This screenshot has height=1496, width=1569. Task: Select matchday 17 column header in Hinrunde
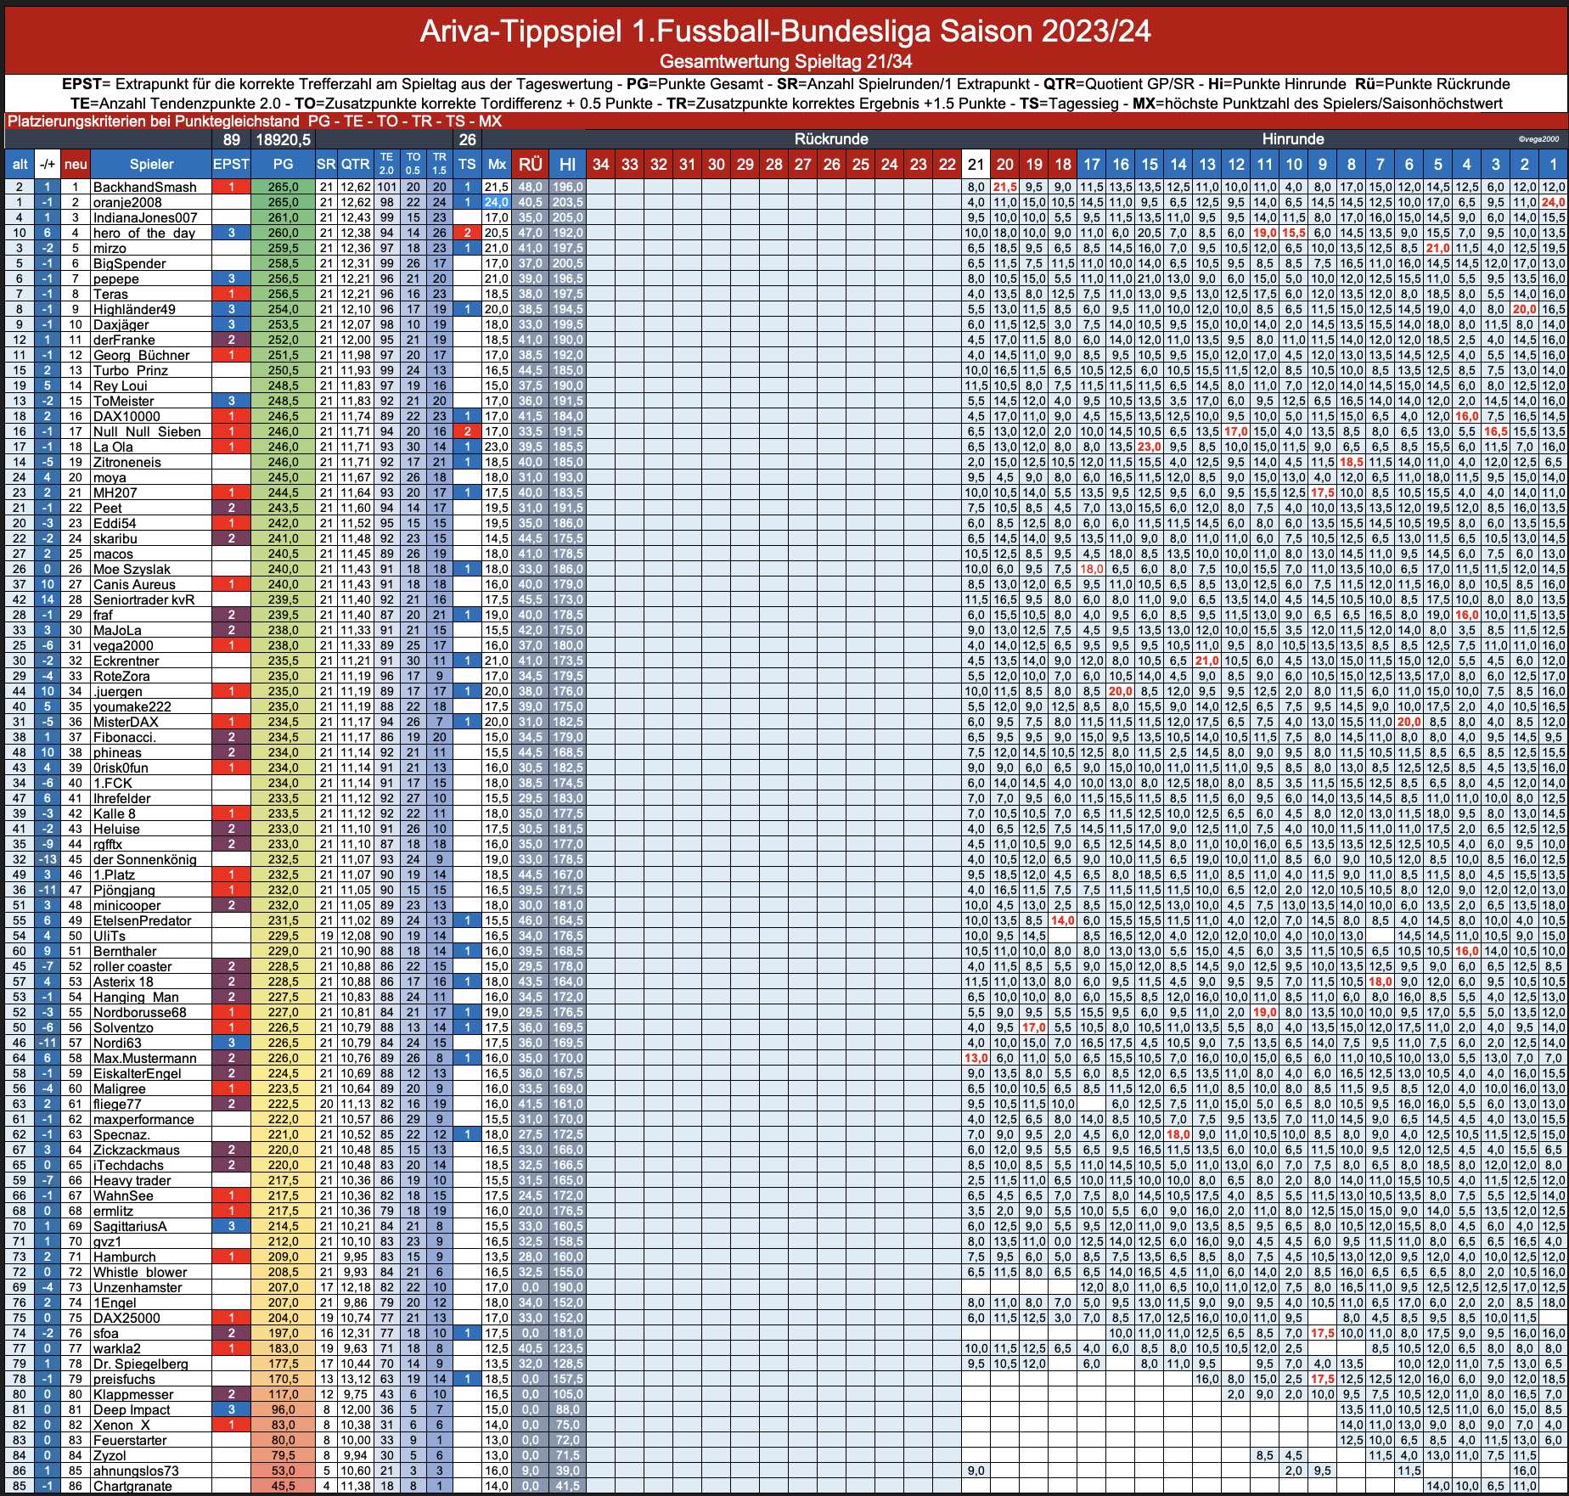[1091, 165]
